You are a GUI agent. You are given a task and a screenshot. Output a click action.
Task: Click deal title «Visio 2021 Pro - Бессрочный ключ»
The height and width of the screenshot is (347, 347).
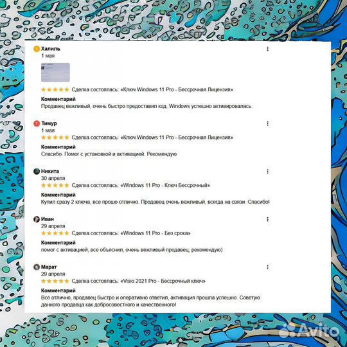pyautogui.click(x=163, y=281)
